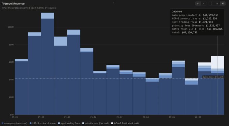
Task: Click tooltip line 'AQAv2 float yield (est): $13,605,825'
Action: tap(197, 29)
